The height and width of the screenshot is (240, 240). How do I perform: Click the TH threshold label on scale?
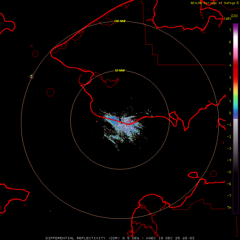pos(229,208)
